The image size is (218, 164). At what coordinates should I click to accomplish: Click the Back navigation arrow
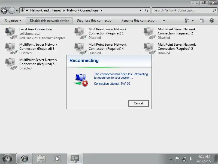click(4, 10)
